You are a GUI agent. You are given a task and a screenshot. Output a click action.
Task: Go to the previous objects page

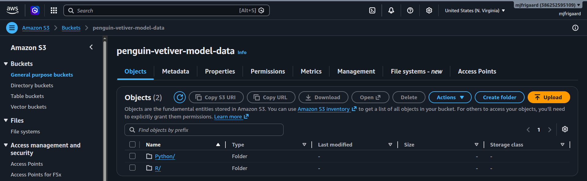(x=528, y=130)
